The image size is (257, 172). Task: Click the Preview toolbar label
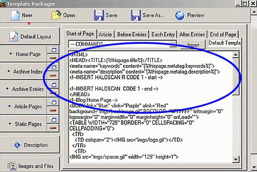[x=195, y=15]
